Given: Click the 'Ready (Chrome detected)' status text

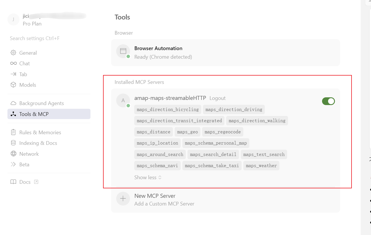Looking at the screenshot, I should [163, 57].
